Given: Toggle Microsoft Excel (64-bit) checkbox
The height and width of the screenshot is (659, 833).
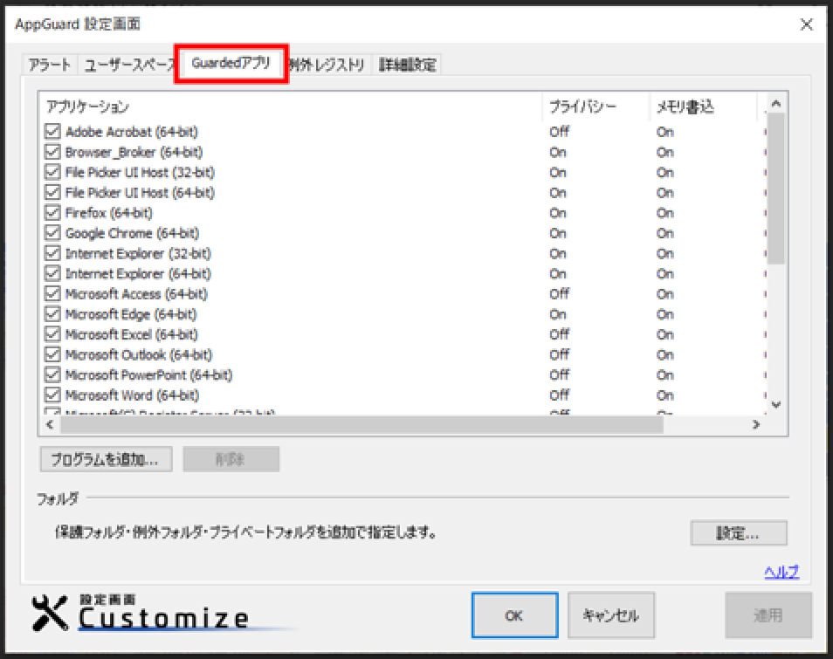Looking at the screenshot, I should click(52, 334).
